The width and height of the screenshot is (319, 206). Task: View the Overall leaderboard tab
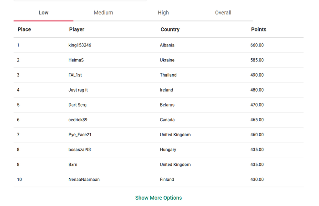pyautogui.click(x=223, y=13)
